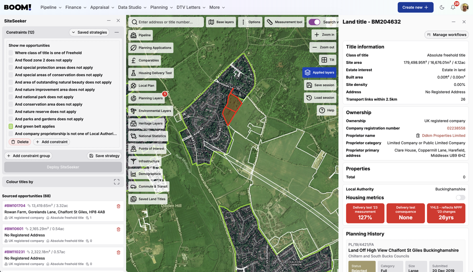The height and width of the screenshot is (272, 473).
Task: Open Environmental Layers panel
Action: [151, 111]
